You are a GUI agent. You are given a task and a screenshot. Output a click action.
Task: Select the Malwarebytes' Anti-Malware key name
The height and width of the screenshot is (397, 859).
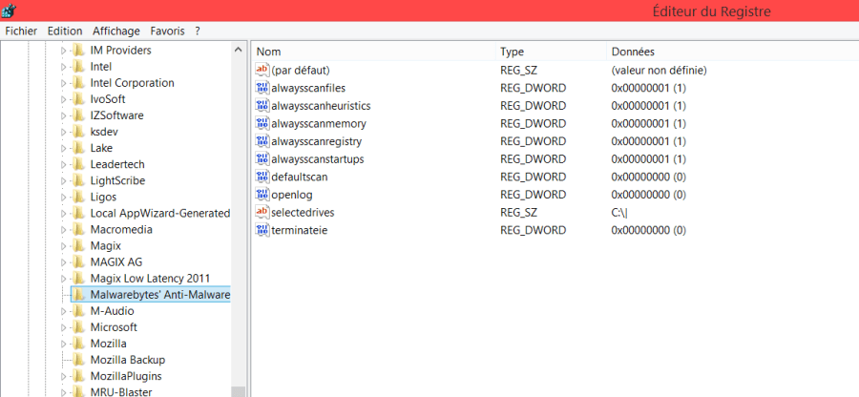[160, 295]
